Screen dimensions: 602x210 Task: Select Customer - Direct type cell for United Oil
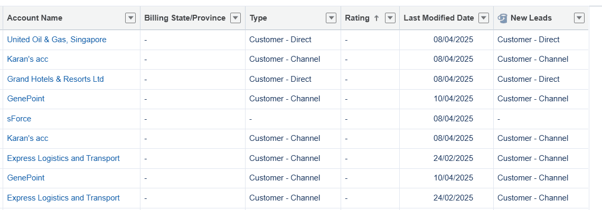pos(293,40)
